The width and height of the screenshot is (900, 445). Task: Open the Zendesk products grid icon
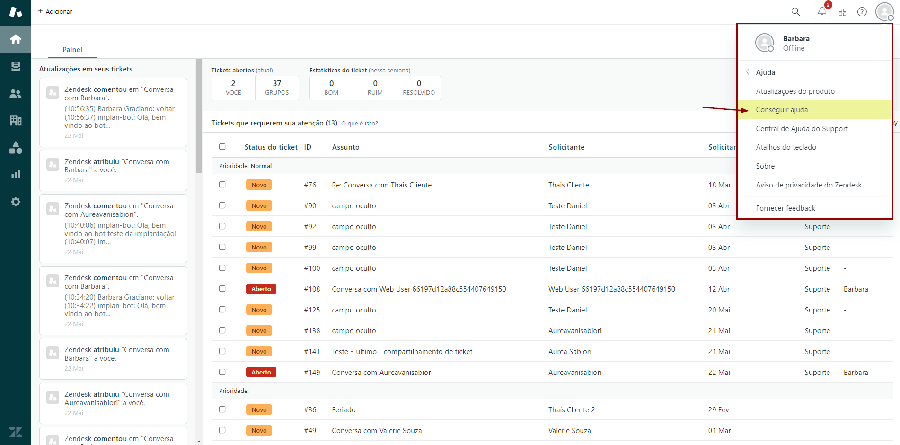tap(842, 12)
